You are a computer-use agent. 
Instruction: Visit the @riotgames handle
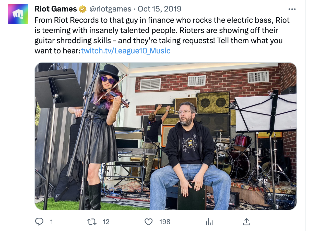tap(110, 9)
